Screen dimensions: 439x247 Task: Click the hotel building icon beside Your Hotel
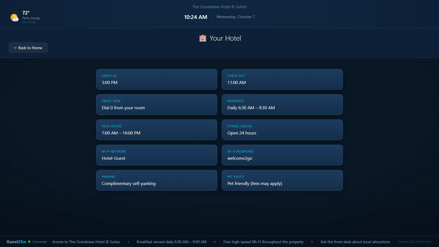click(x=203, y=38)
